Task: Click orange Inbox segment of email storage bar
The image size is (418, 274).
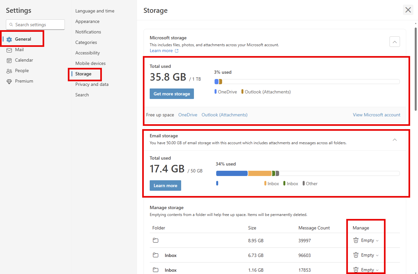Action: point(260,173)
